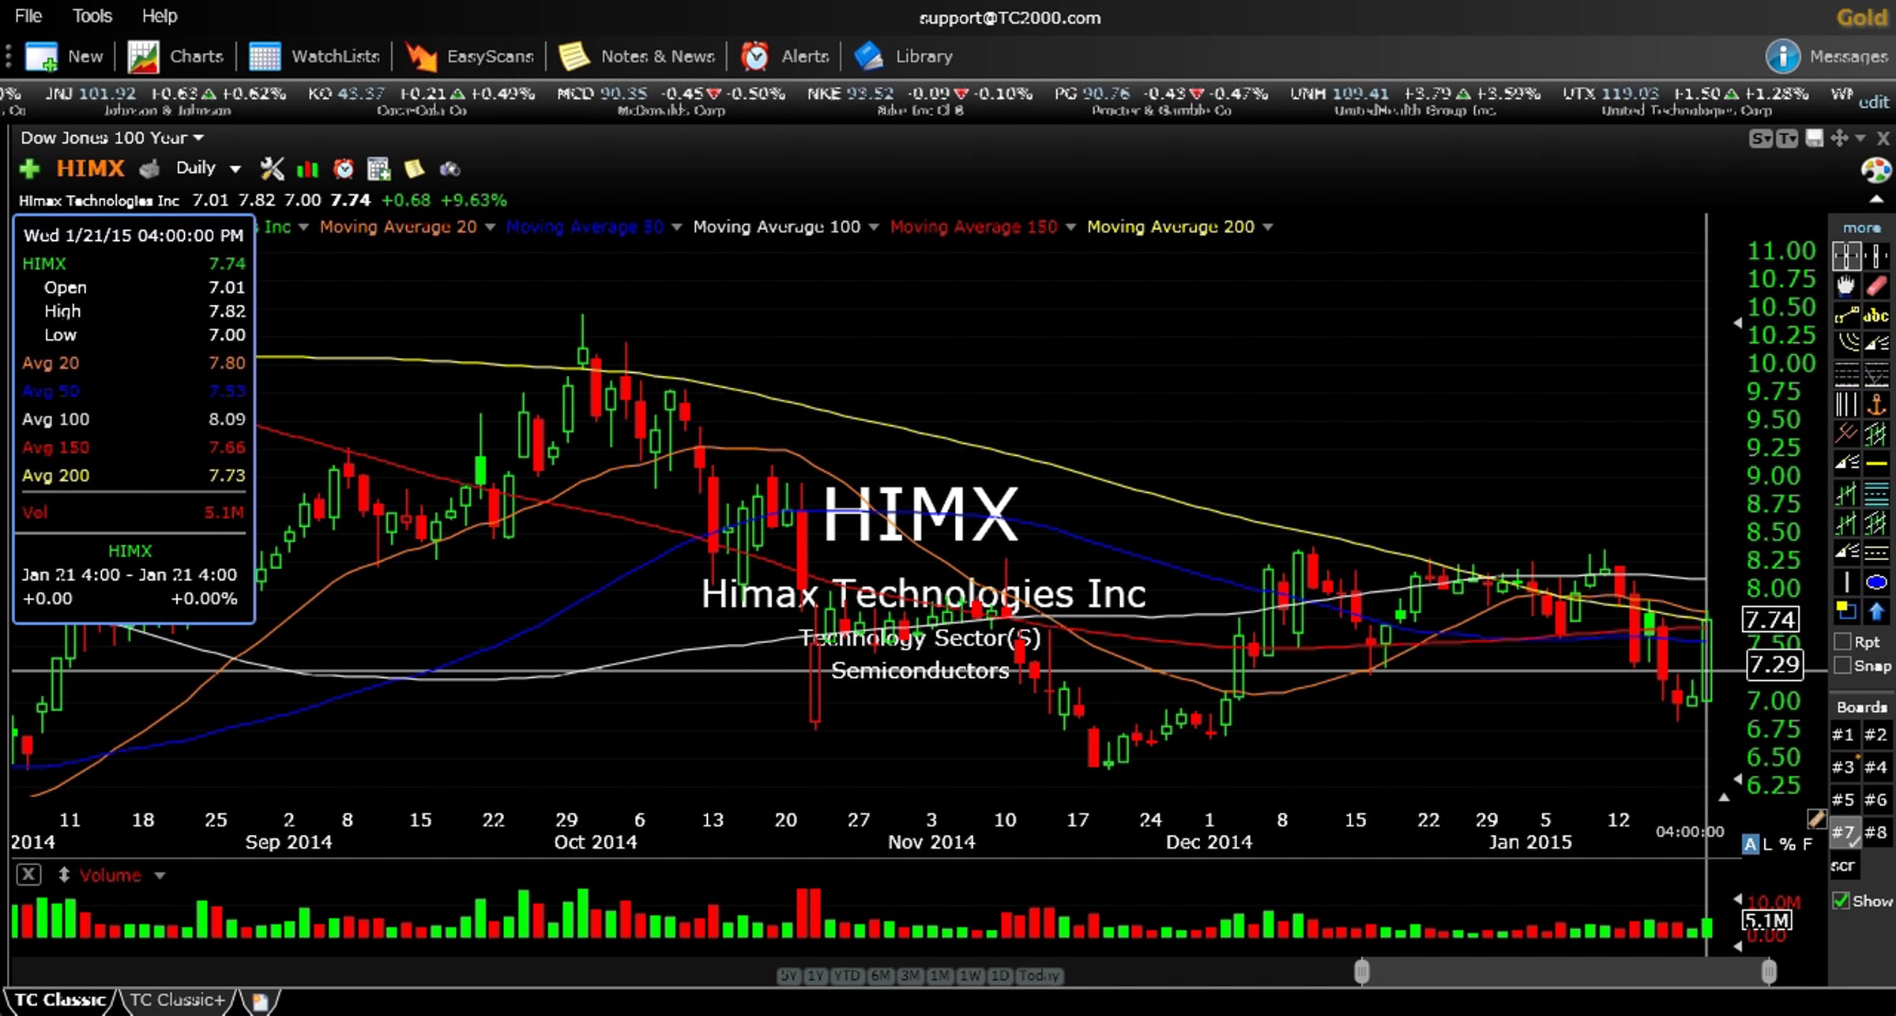Open EasyScans from the toolbar
This screenshot has height=1016, width=1896.
469,56
